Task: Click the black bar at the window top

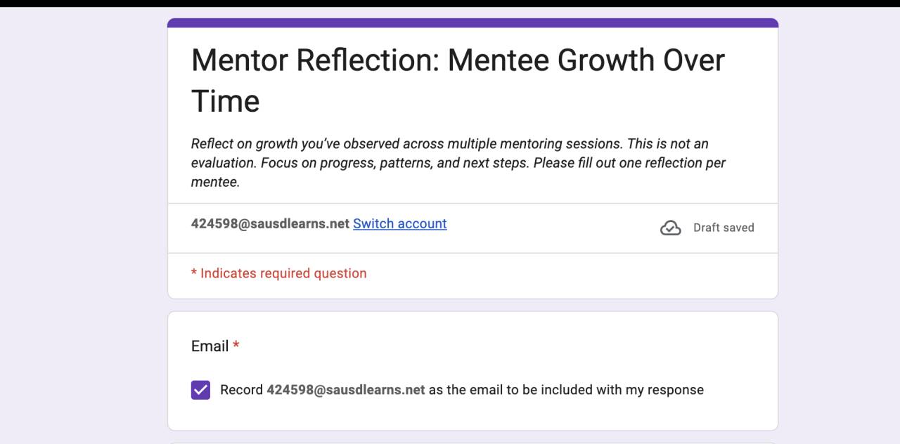Action: tap(450, 4)
